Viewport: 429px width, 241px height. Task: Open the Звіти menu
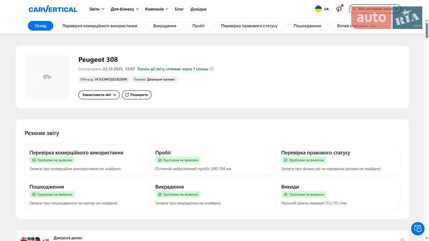pos(97,9)
